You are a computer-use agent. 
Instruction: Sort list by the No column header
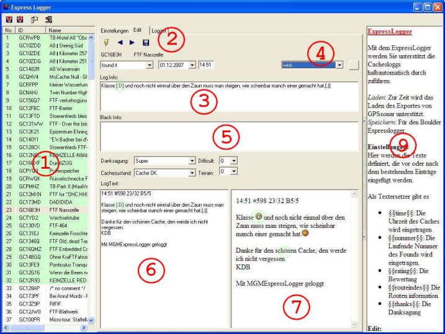pyautogui.click(x=9, y=30)
